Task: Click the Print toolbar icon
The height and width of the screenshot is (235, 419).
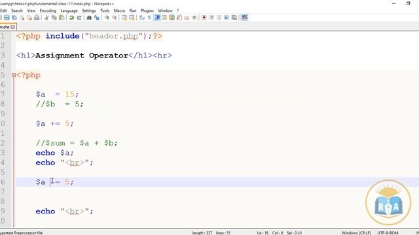Action: pos(37,18)
